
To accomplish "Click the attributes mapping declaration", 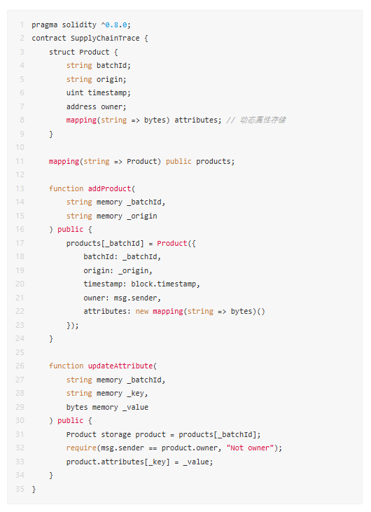I will pos(144,120).
